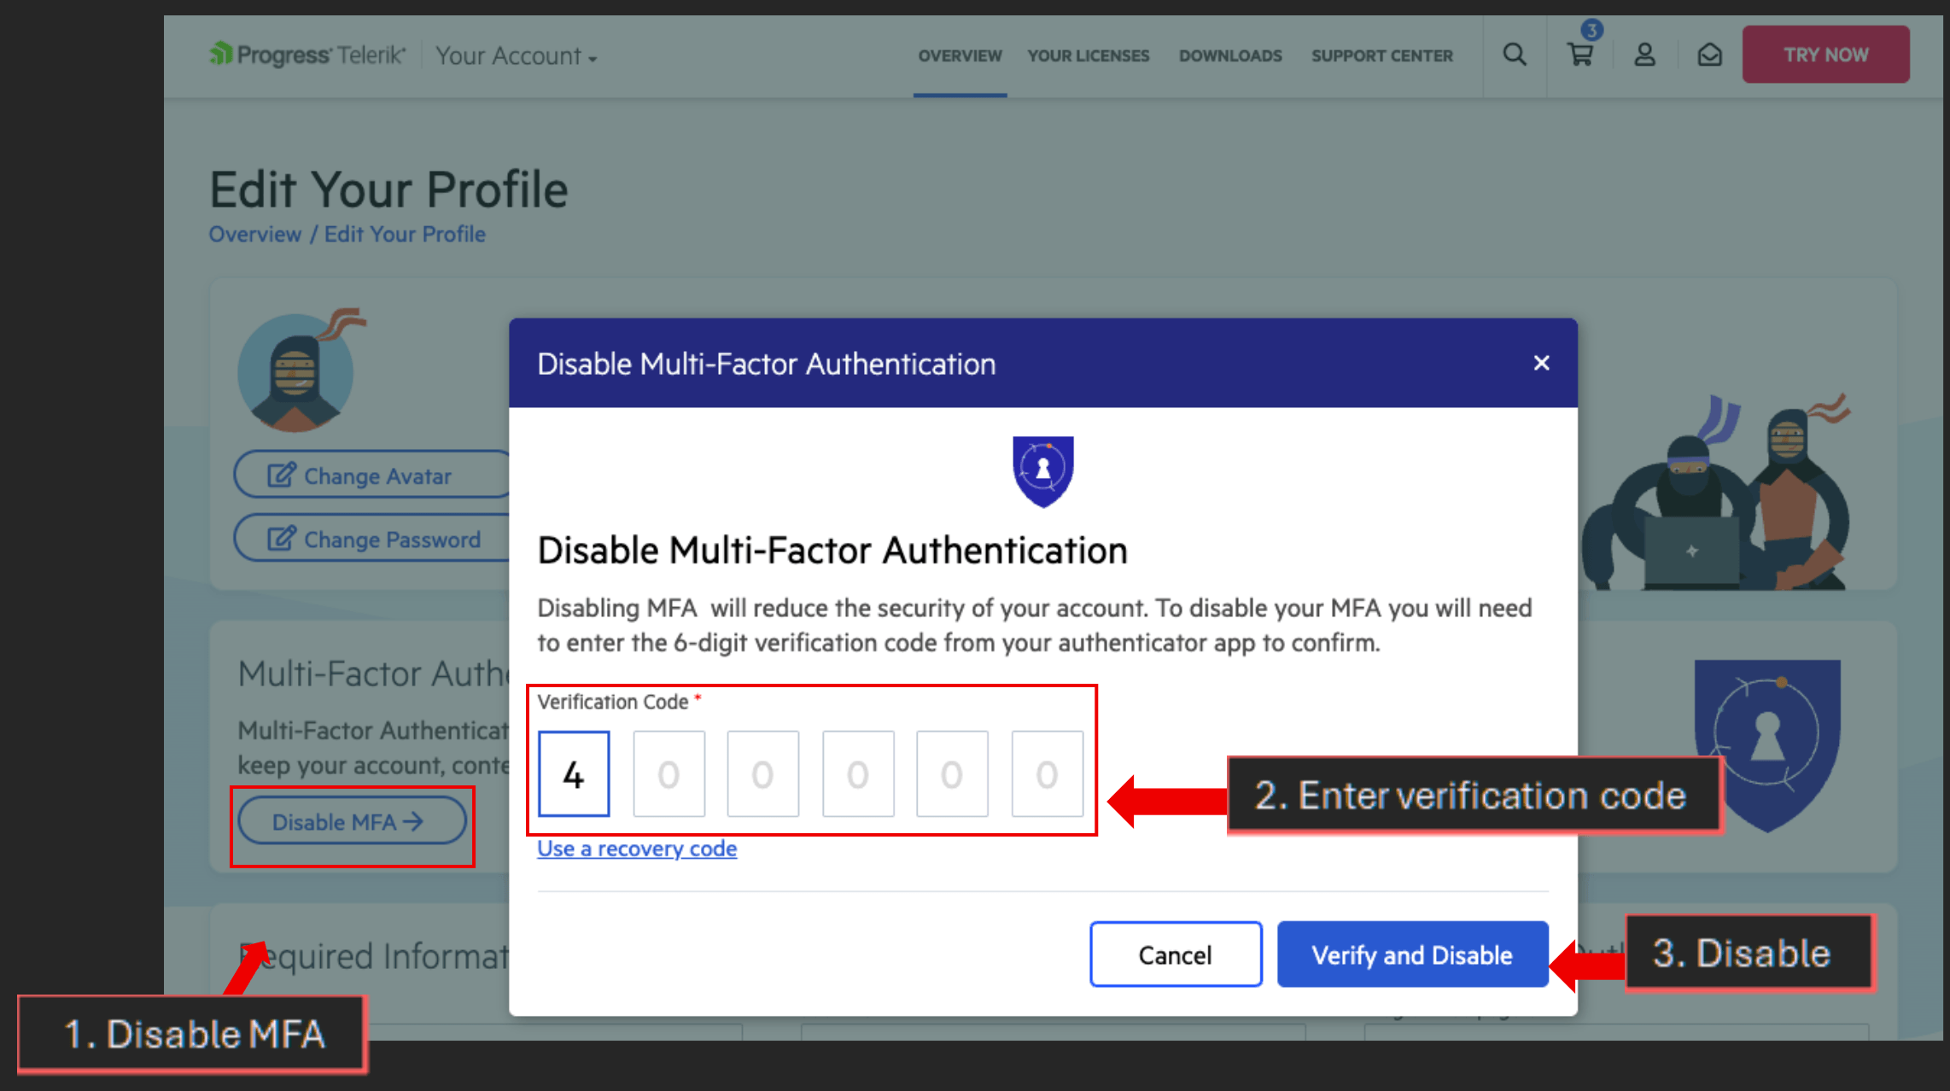Click Use a recovery code link

637,849
